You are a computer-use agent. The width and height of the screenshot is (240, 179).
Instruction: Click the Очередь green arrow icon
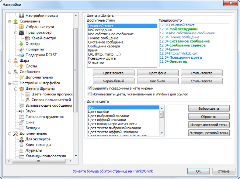(x=22, y=44)
